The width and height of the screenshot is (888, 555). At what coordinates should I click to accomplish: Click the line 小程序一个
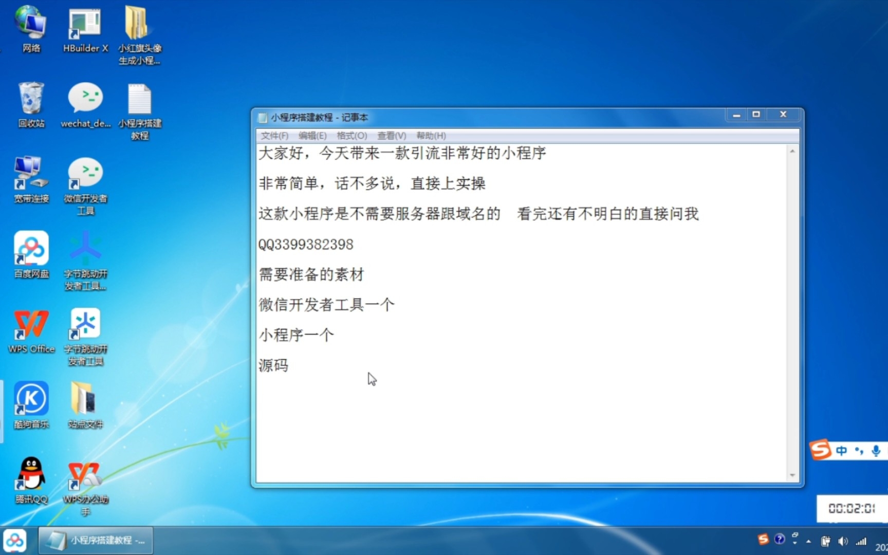(x=297, y=335)
